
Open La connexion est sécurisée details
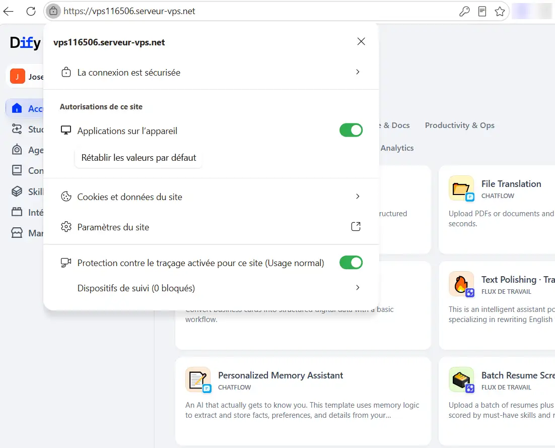211,72
